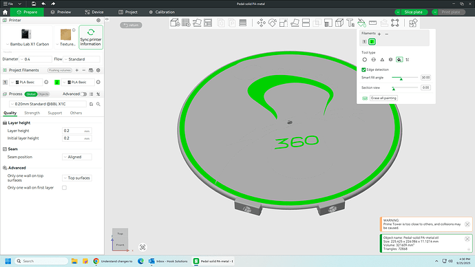Switch to the Preview tab
Image resolution: width=475 pixels, height=267 pixels.
pyautogui.click(x=61, y=12)
